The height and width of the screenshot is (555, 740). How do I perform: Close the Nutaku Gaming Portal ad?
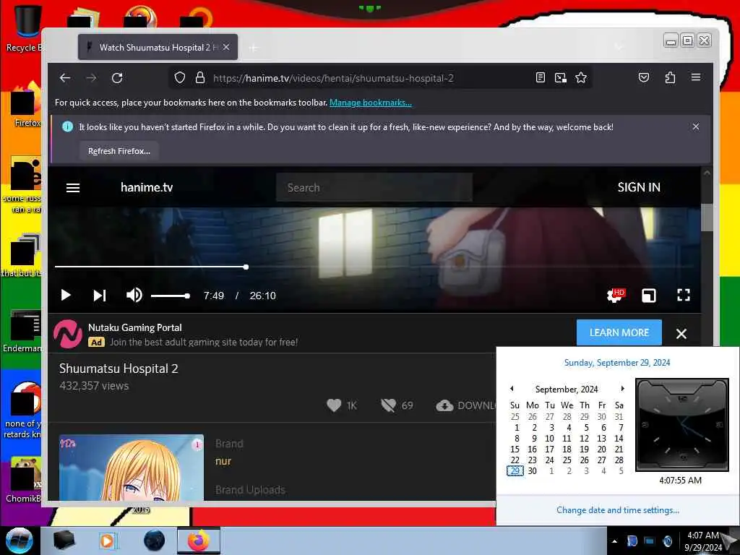pos(681,334)
